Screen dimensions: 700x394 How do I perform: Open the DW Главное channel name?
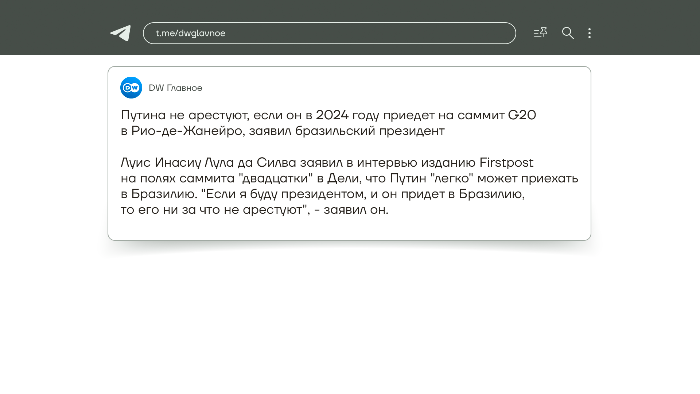[175, 88]
